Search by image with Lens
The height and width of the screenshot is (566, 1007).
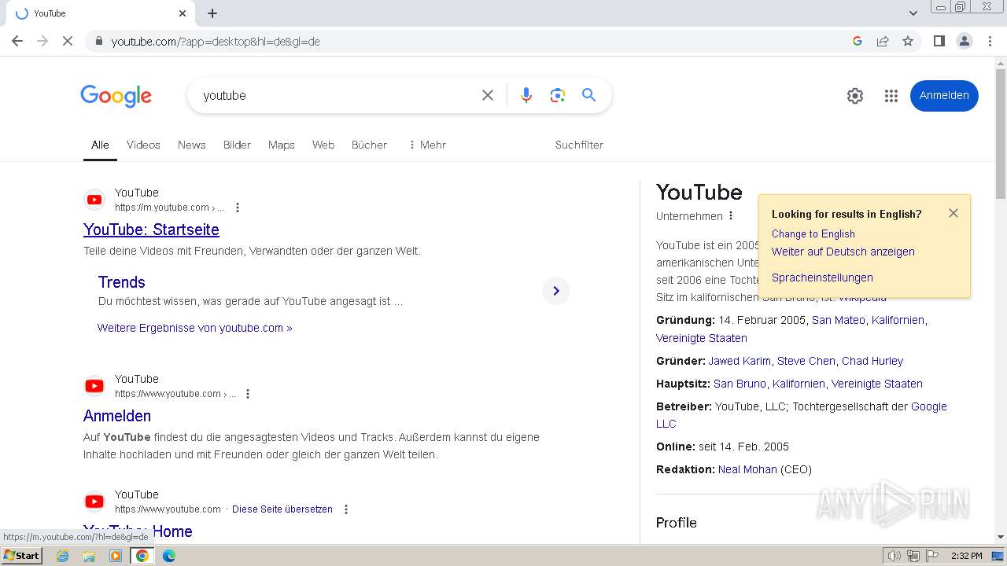pos(558,95)
